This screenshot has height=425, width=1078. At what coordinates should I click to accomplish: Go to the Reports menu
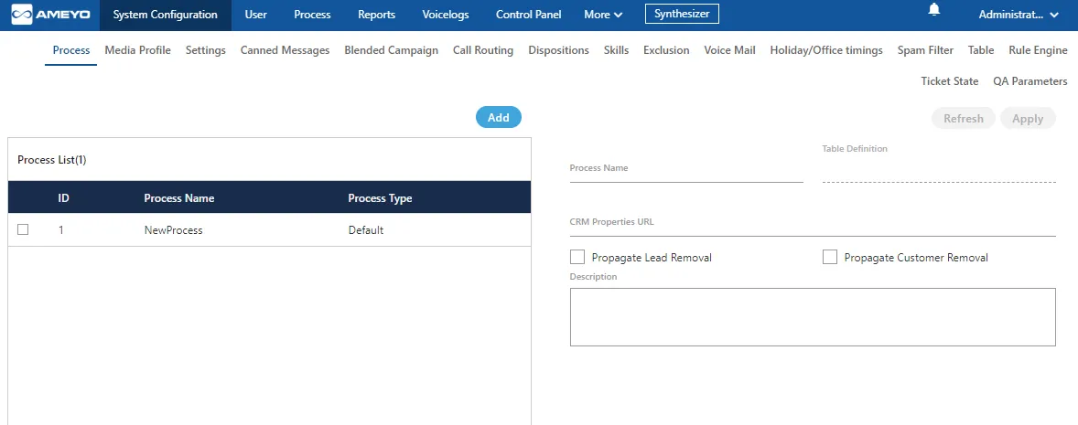coord(376,15)
